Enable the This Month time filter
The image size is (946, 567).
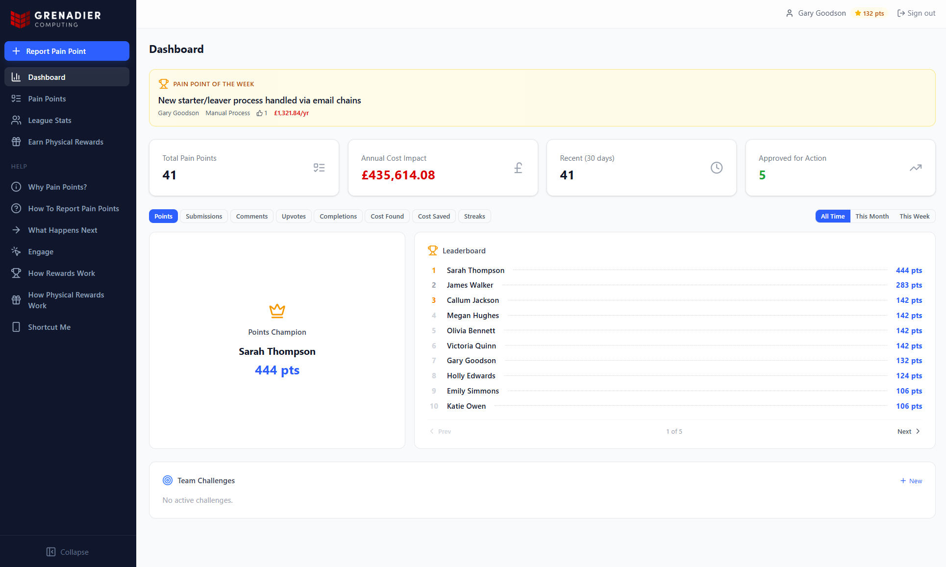(871, 216)
